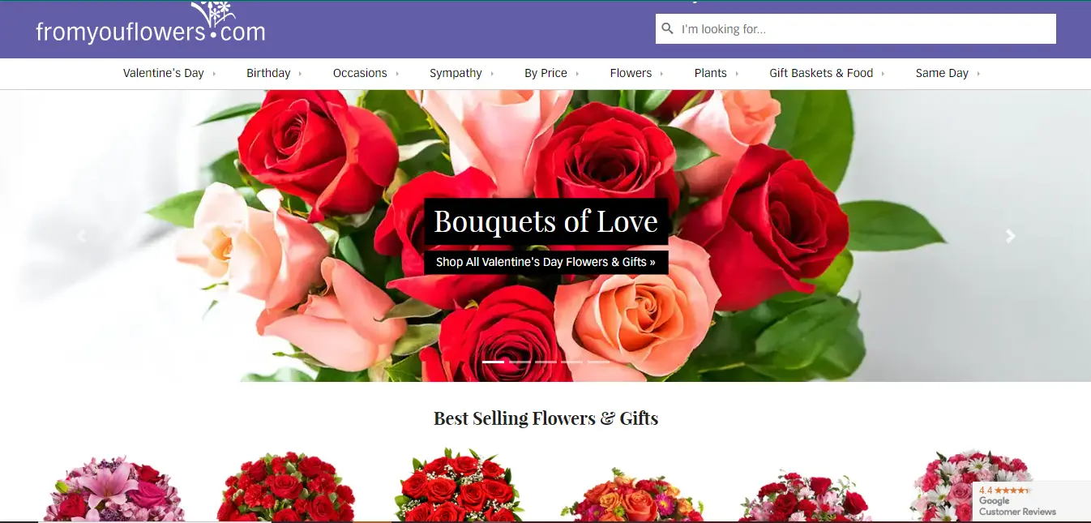Select the third carousel slide indicator
This screenshot has height=523, width=1091.
tap(545, 362)
